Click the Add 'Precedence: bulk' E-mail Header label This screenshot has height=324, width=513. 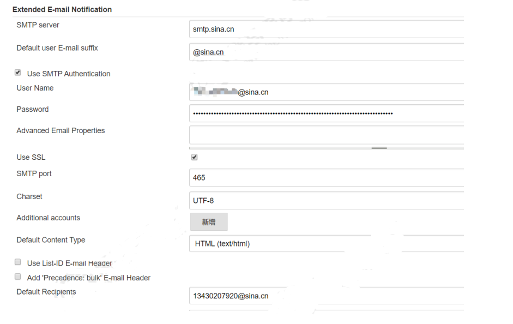pyautogui.click(x=89, y=278)
